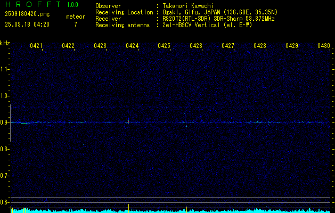Click the kHz axis unit label
Image resolution: width=335 pixels, height=213 pixels.
click(x=5, y=43)
